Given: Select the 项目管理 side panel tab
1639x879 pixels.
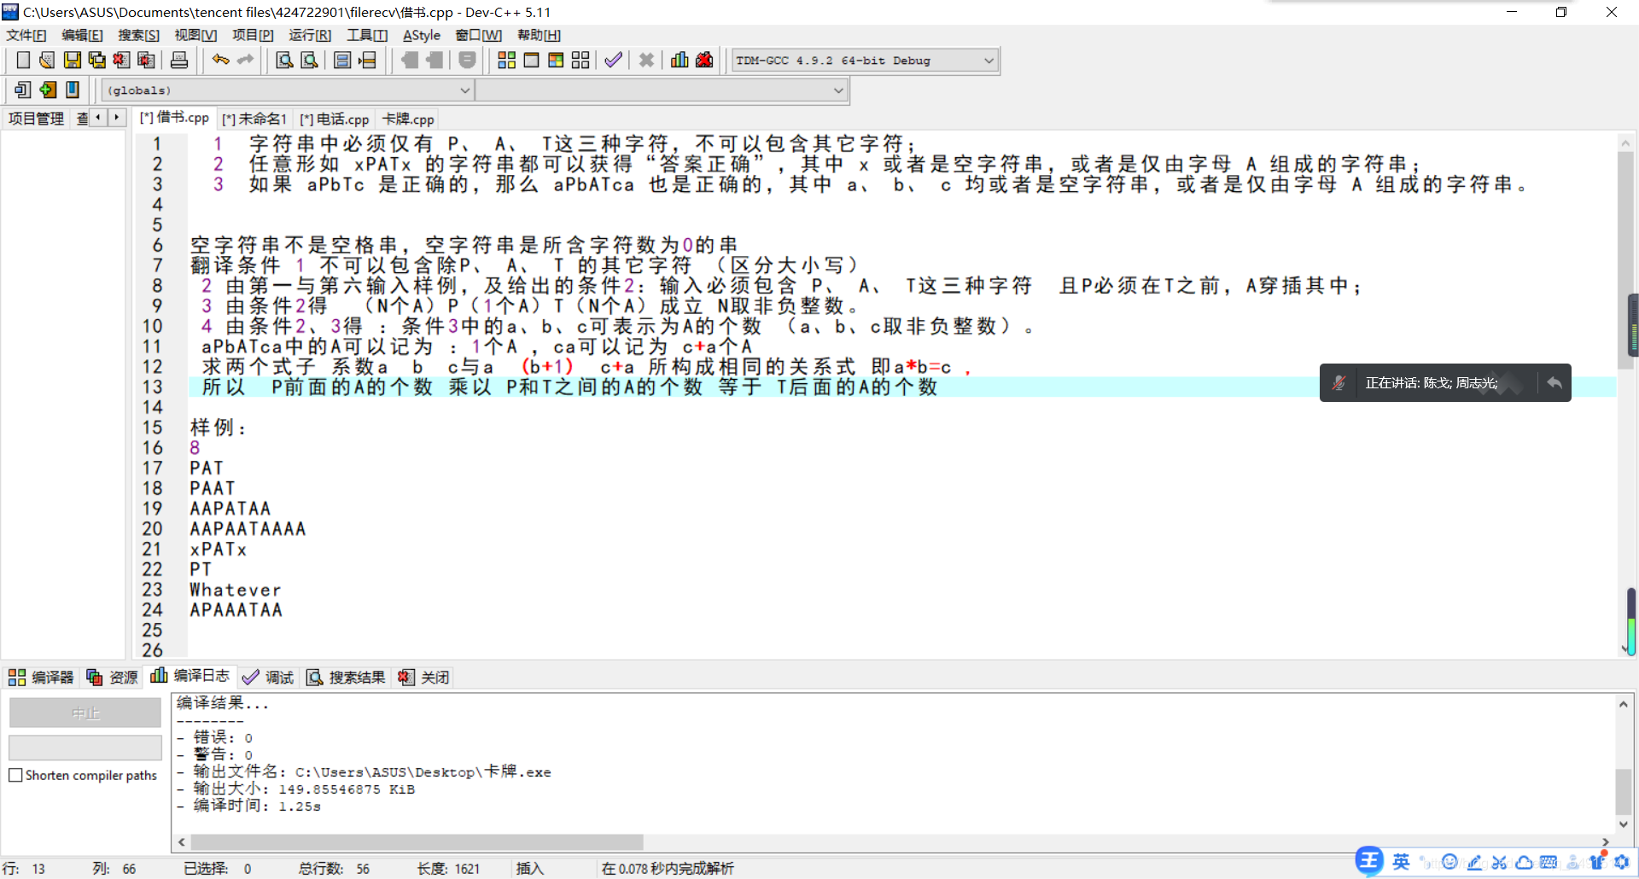Looking at the screenshot, I should click(36, 119).
